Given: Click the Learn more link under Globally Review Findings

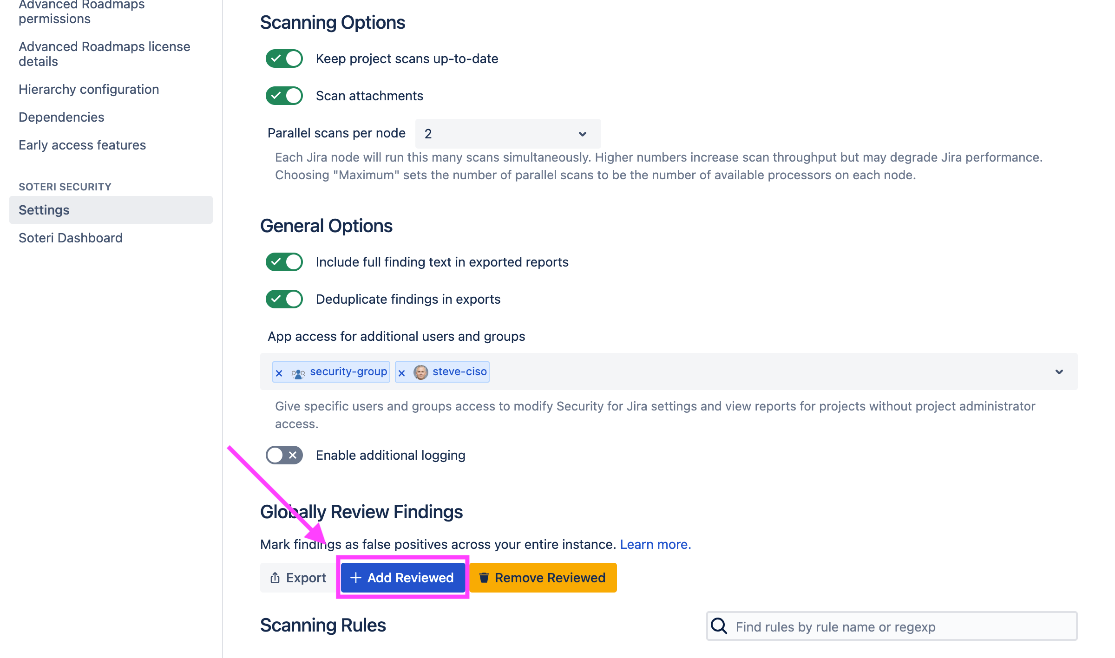Looking at the screenshot, I should [x=655, y=544].
